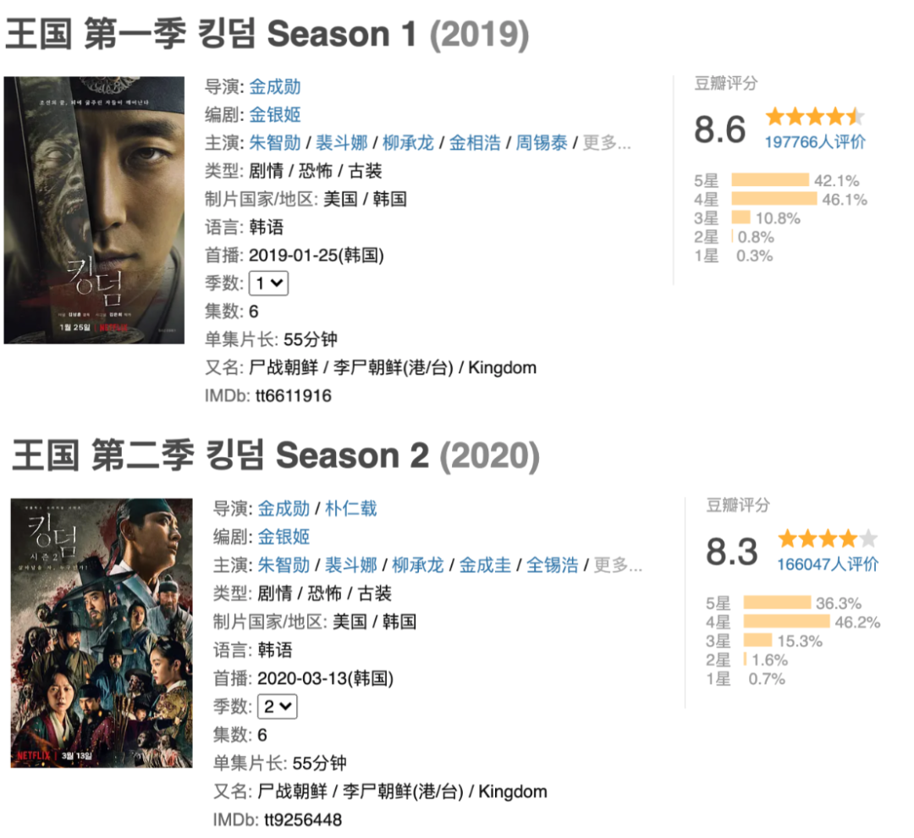
Task: Open Season 2 season number dropdown
Action: (x=278, y=706)
